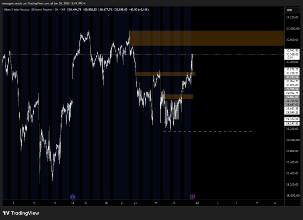Click the price label 29.297,50
Viewport: 303px width, 220px height.
292,124
